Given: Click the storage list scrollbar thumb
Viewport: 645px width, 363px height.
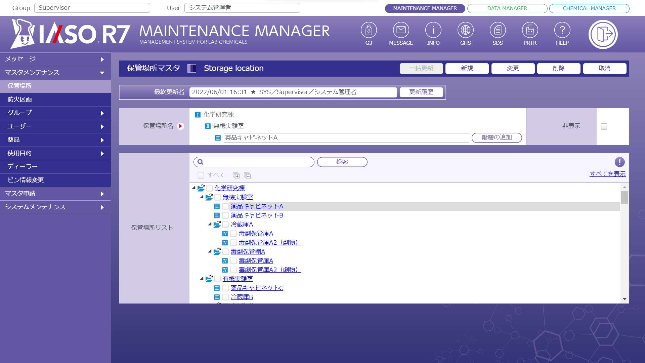Looking at the screenshot, I should pos(625,198).
